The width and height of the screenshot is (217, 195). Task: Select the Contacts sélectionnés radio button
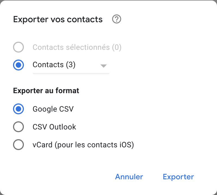[18, 47]
